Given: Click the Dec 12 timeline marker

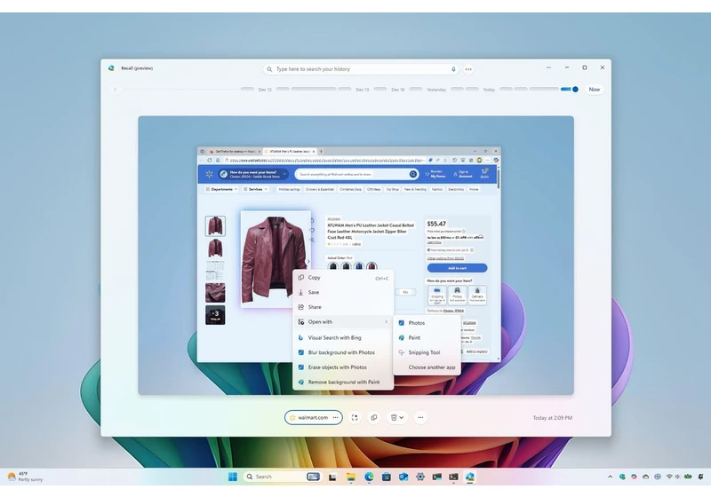Looking at the screenshot, I should (x=265, y=90).
